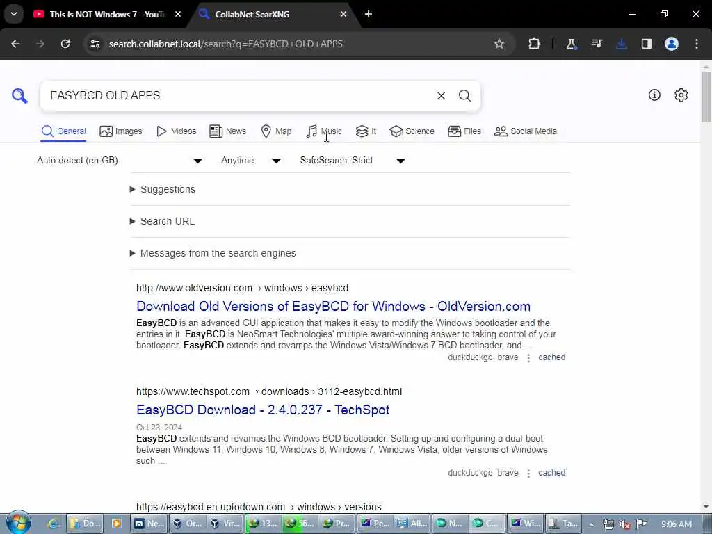Select the Social Media search category

pyautogui.click(x=526, y=131)
